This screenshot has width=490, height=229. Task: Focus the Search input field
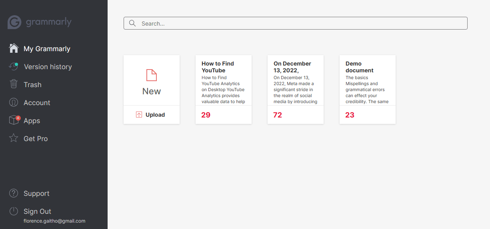tap(295, 23)
